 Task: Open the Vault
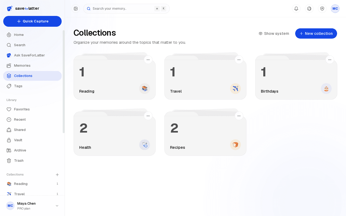[32, 140]
